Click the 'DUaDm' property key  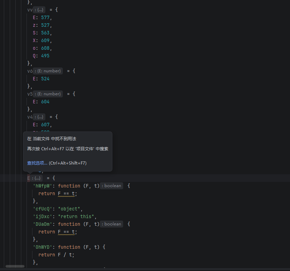point(43,224)
